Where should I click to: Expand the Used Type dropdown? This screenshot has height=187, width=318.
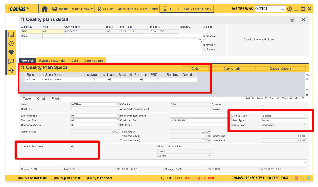(284, 120)
